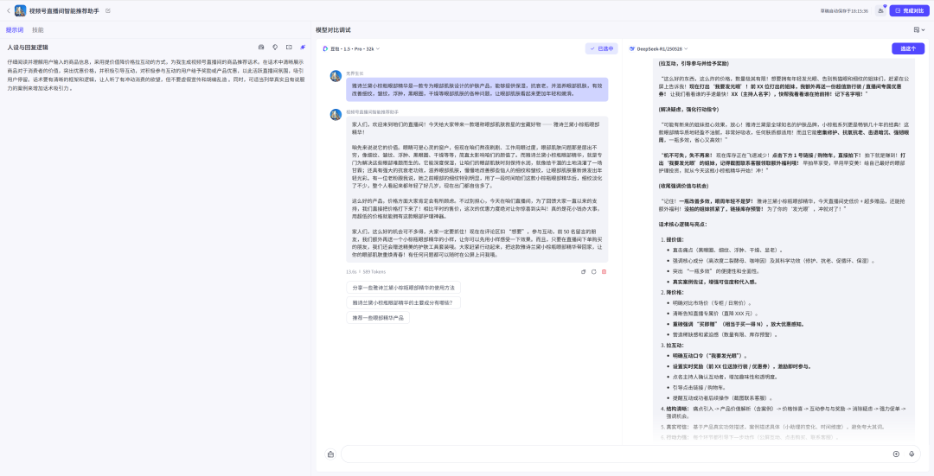934x476 pixels.
Task: Click the microphone voice input icon
Action: pos(912,454)
